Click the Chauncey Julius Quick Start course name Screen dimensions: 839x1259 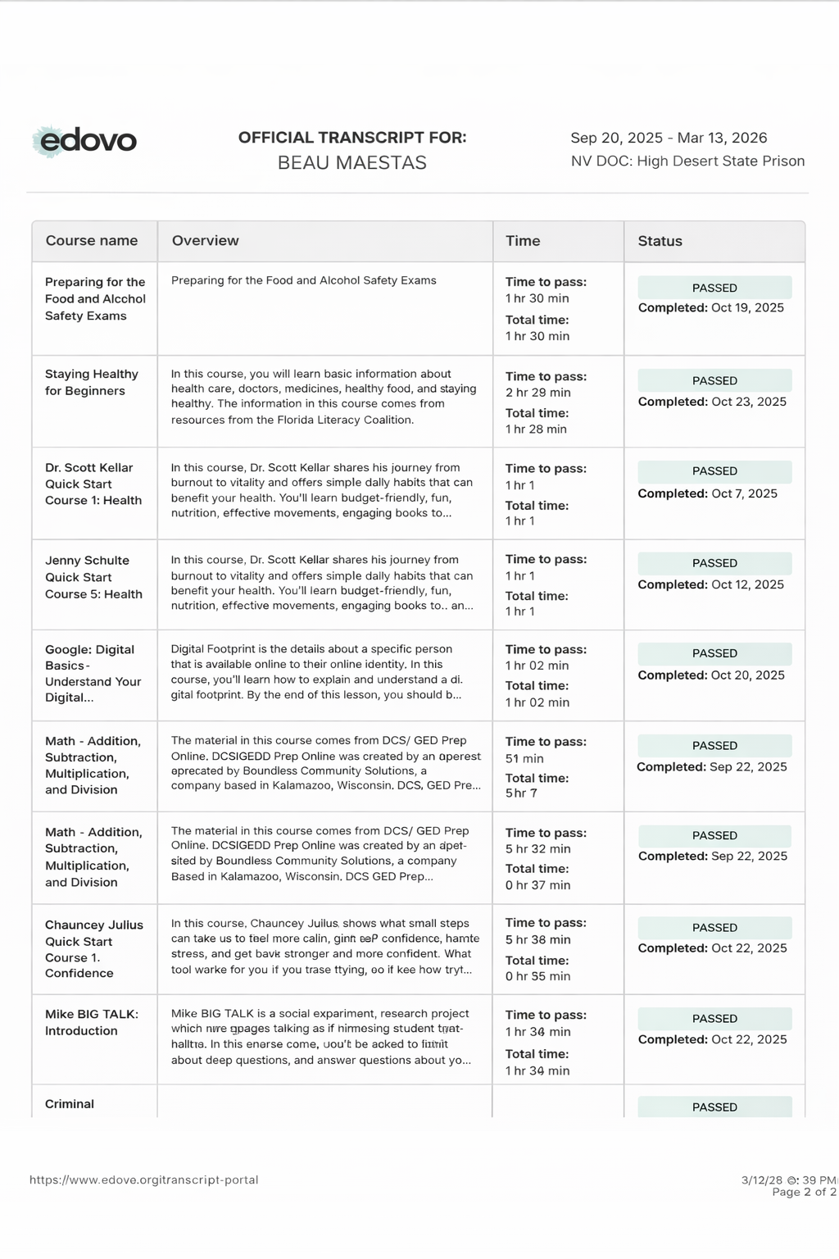(93, 949)
